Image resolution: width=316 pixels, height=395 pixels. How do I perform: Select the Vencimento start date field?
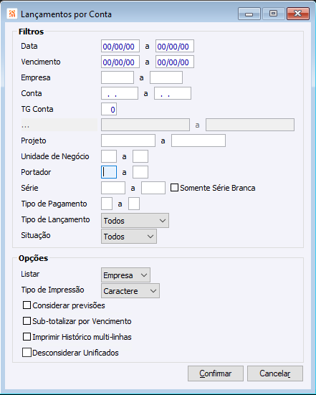(x=120, y=62)
